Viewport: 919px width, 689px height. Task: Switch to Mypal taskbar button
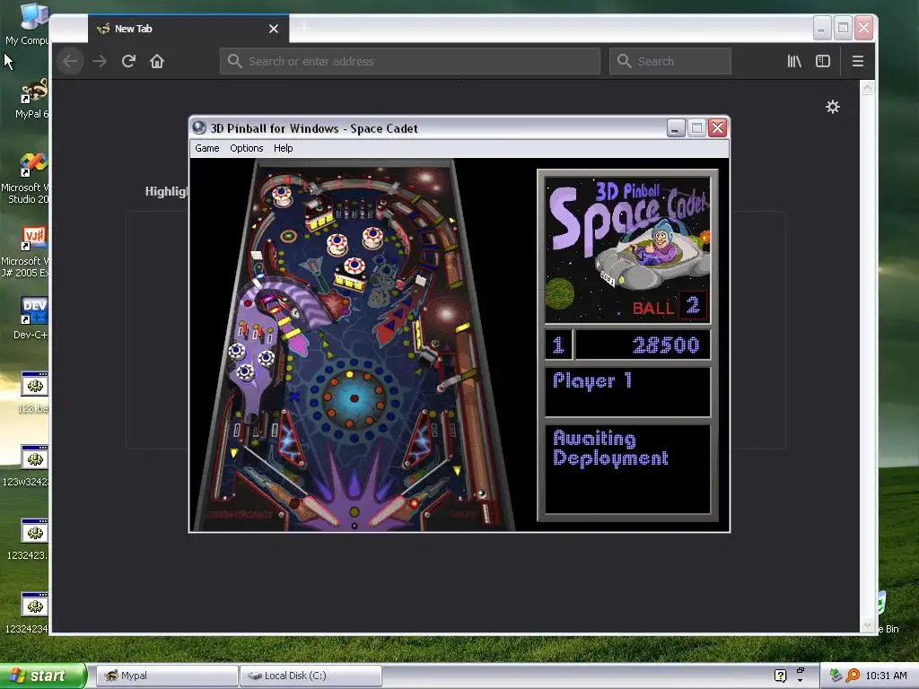(166, 676)
